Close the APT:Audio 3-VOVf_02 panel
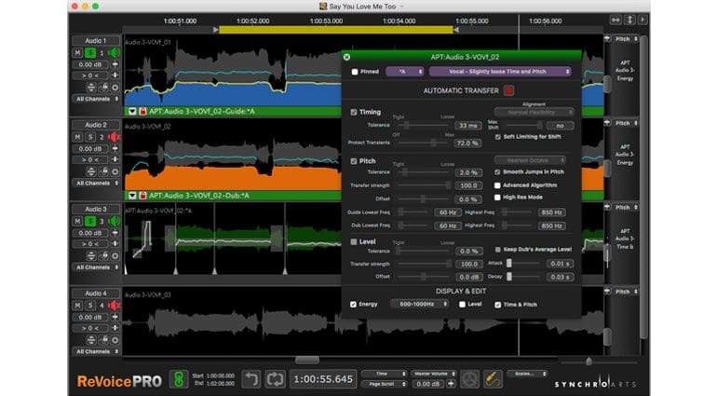This screenshot has height=396, width=717. click(x=346, y=57)
